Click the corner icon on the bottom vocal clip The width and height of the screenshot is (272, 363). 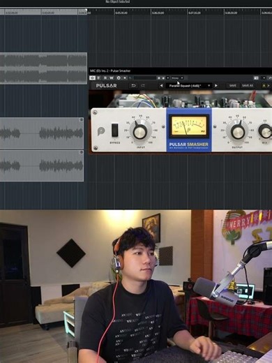pos(81,152)
